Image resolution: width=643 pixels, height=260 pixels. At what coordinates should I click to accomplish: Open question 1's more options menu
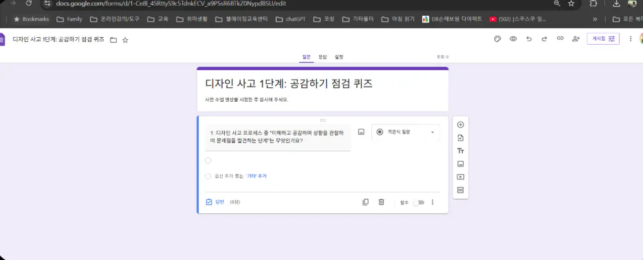433,202
